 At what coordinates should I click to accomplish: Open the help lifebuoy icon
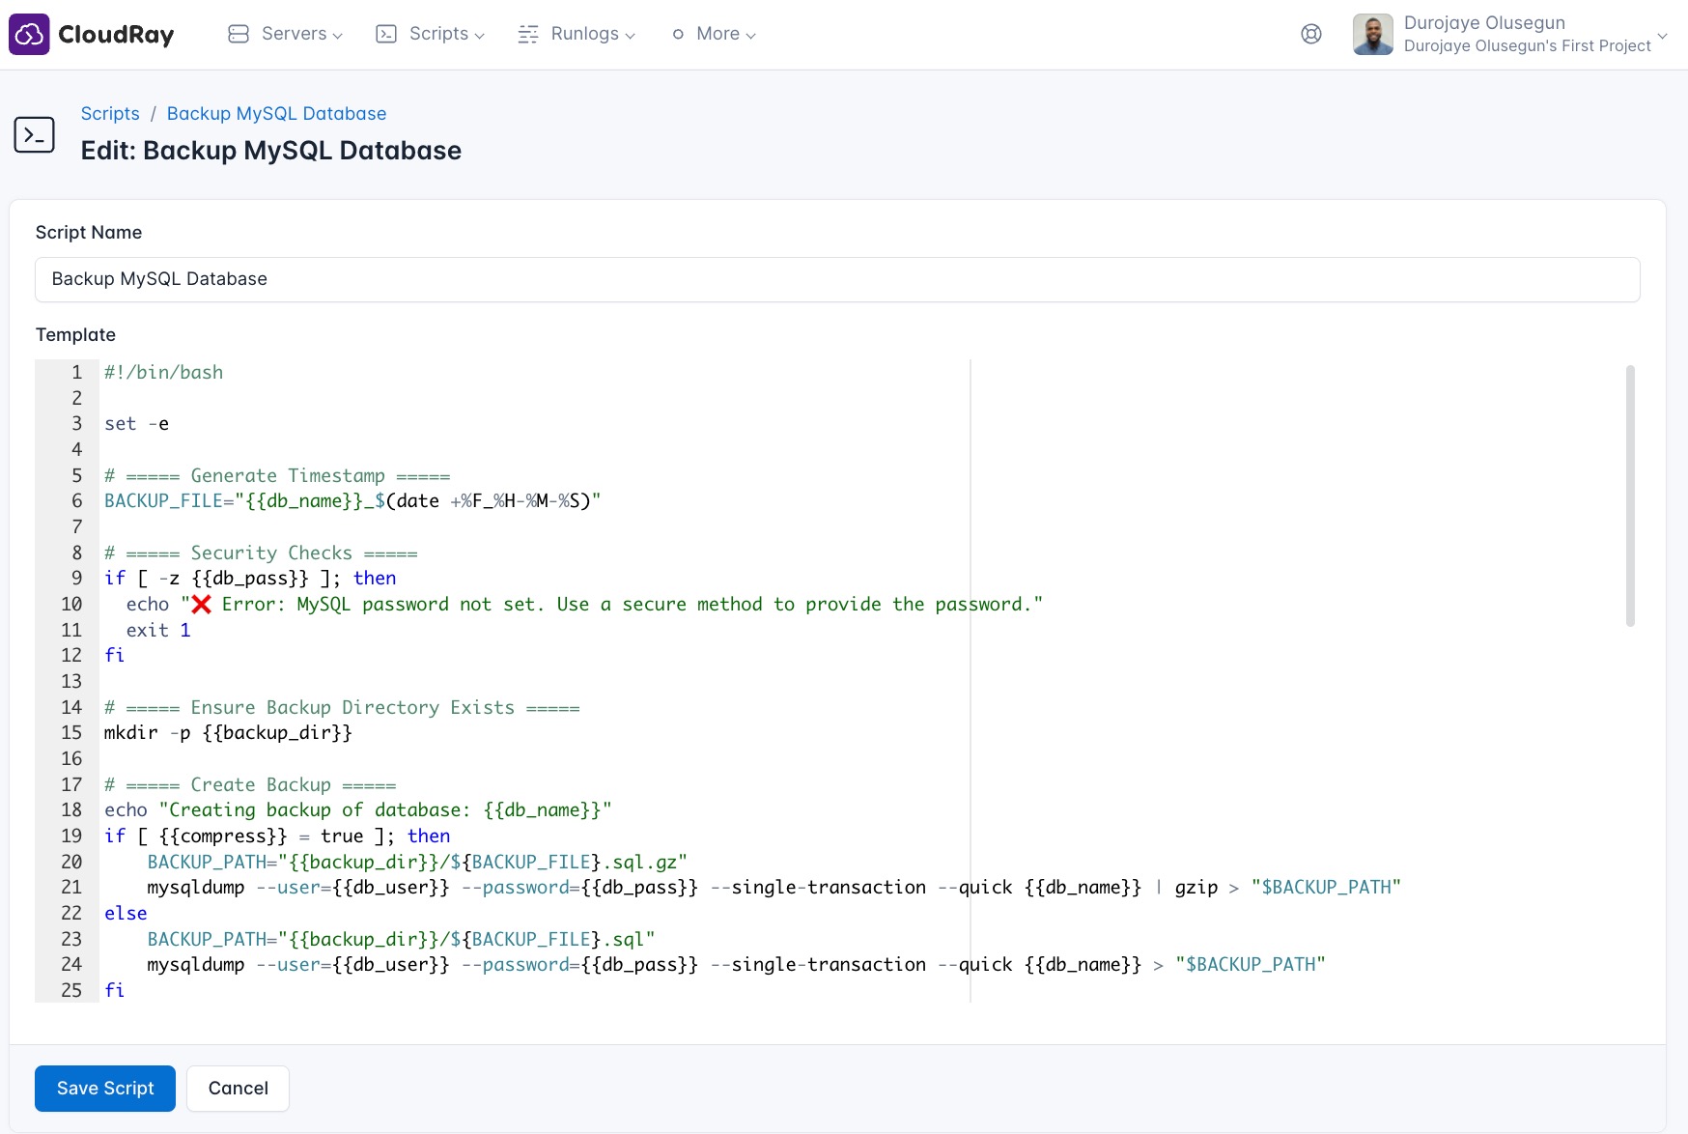(1311, 34)
